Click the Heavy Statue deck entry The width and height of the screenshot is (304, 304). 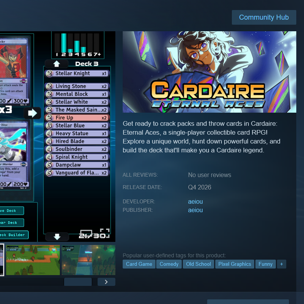(x=78, y=133)
